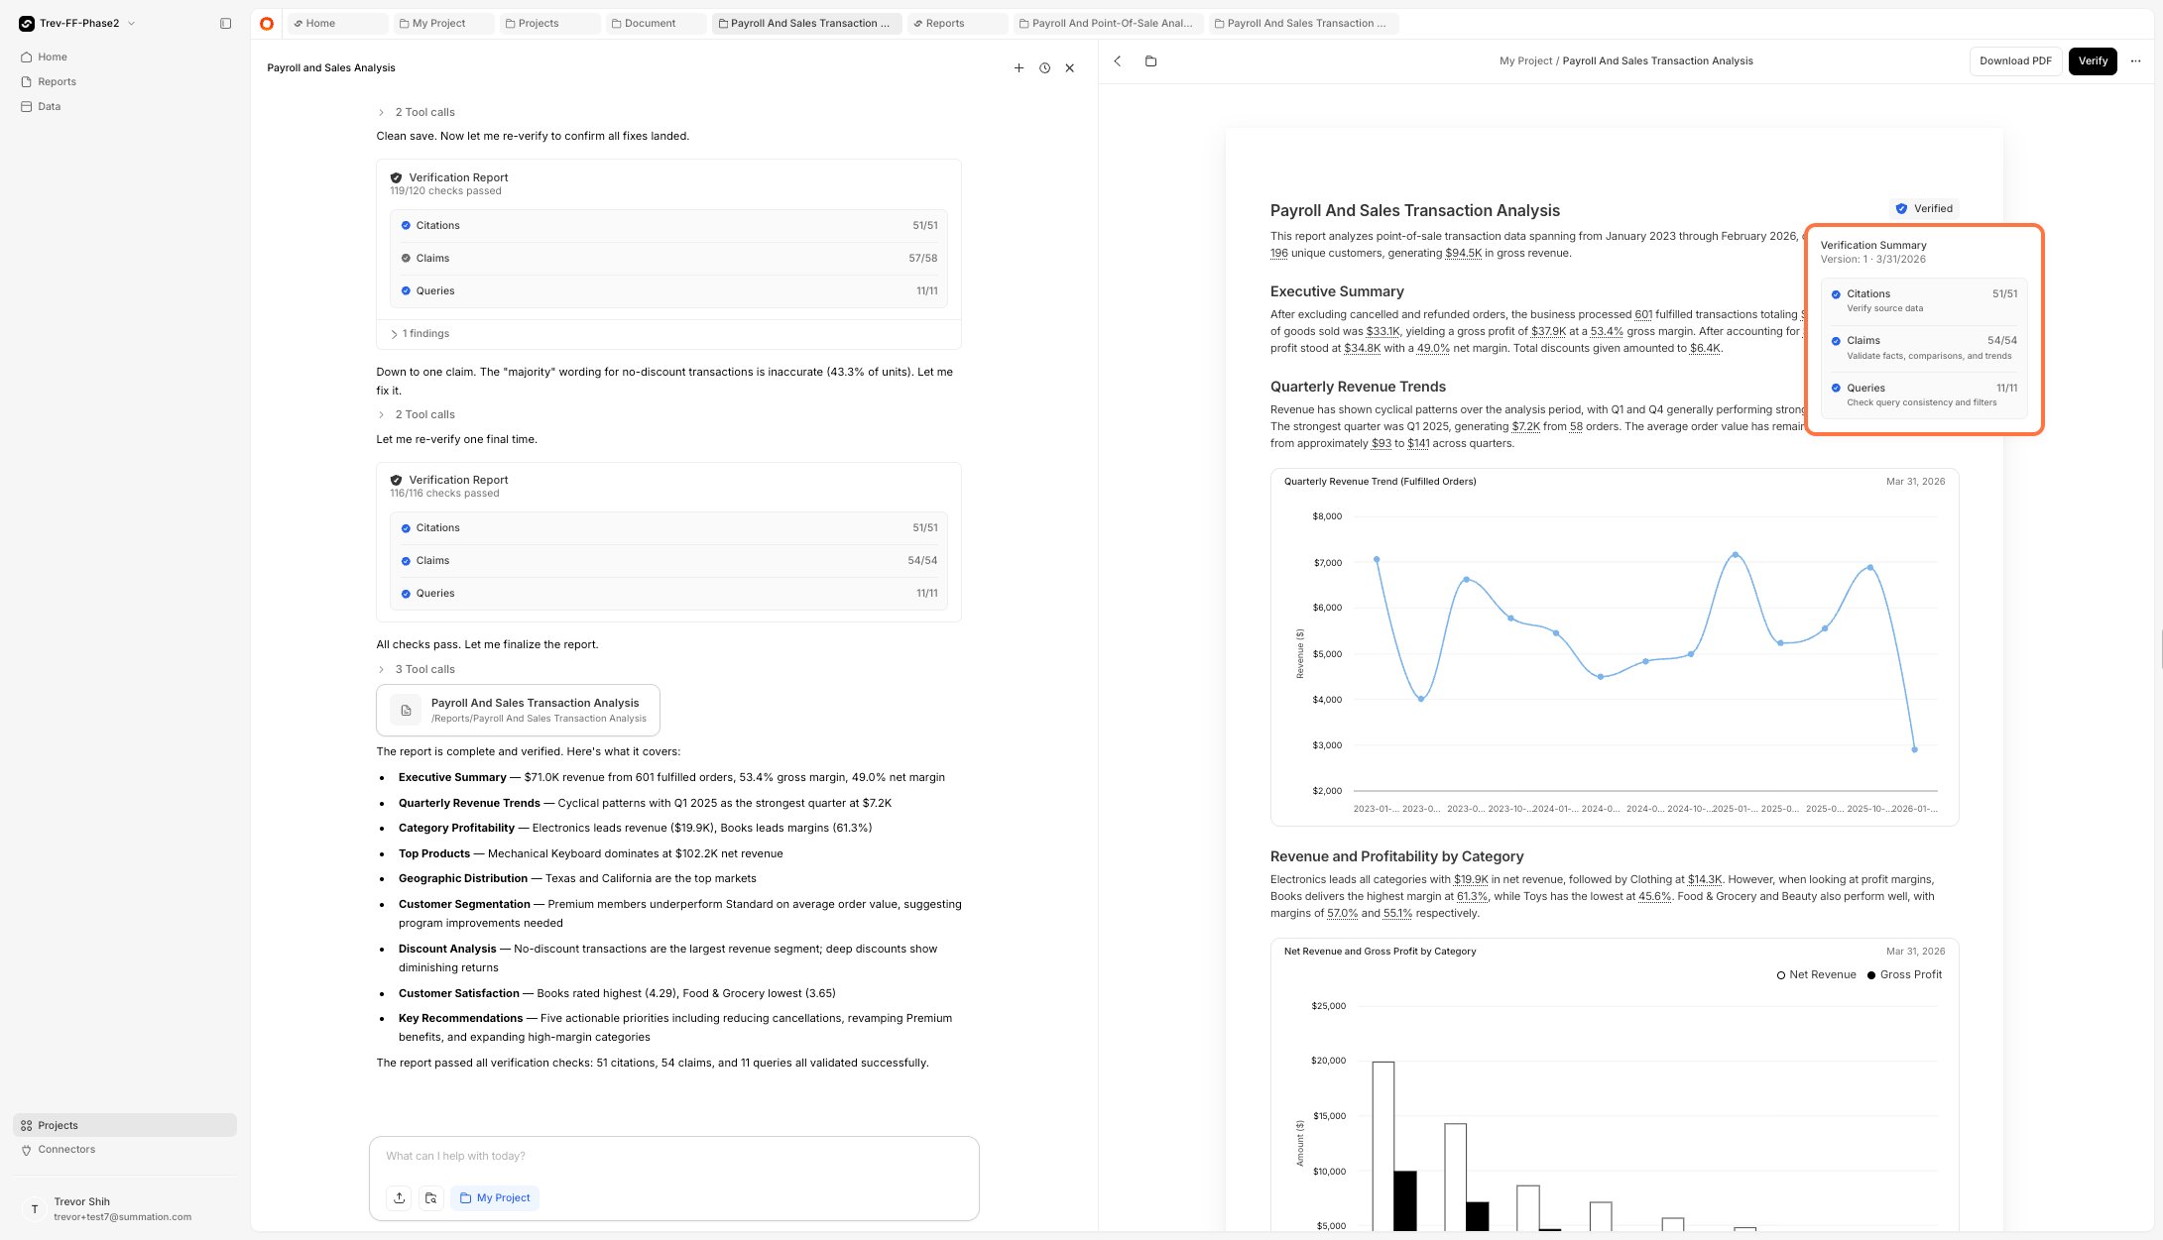Open Claims 57/58 row in verification report
The width and height of the screenshot is (2163, 1240).
(668, 258)
